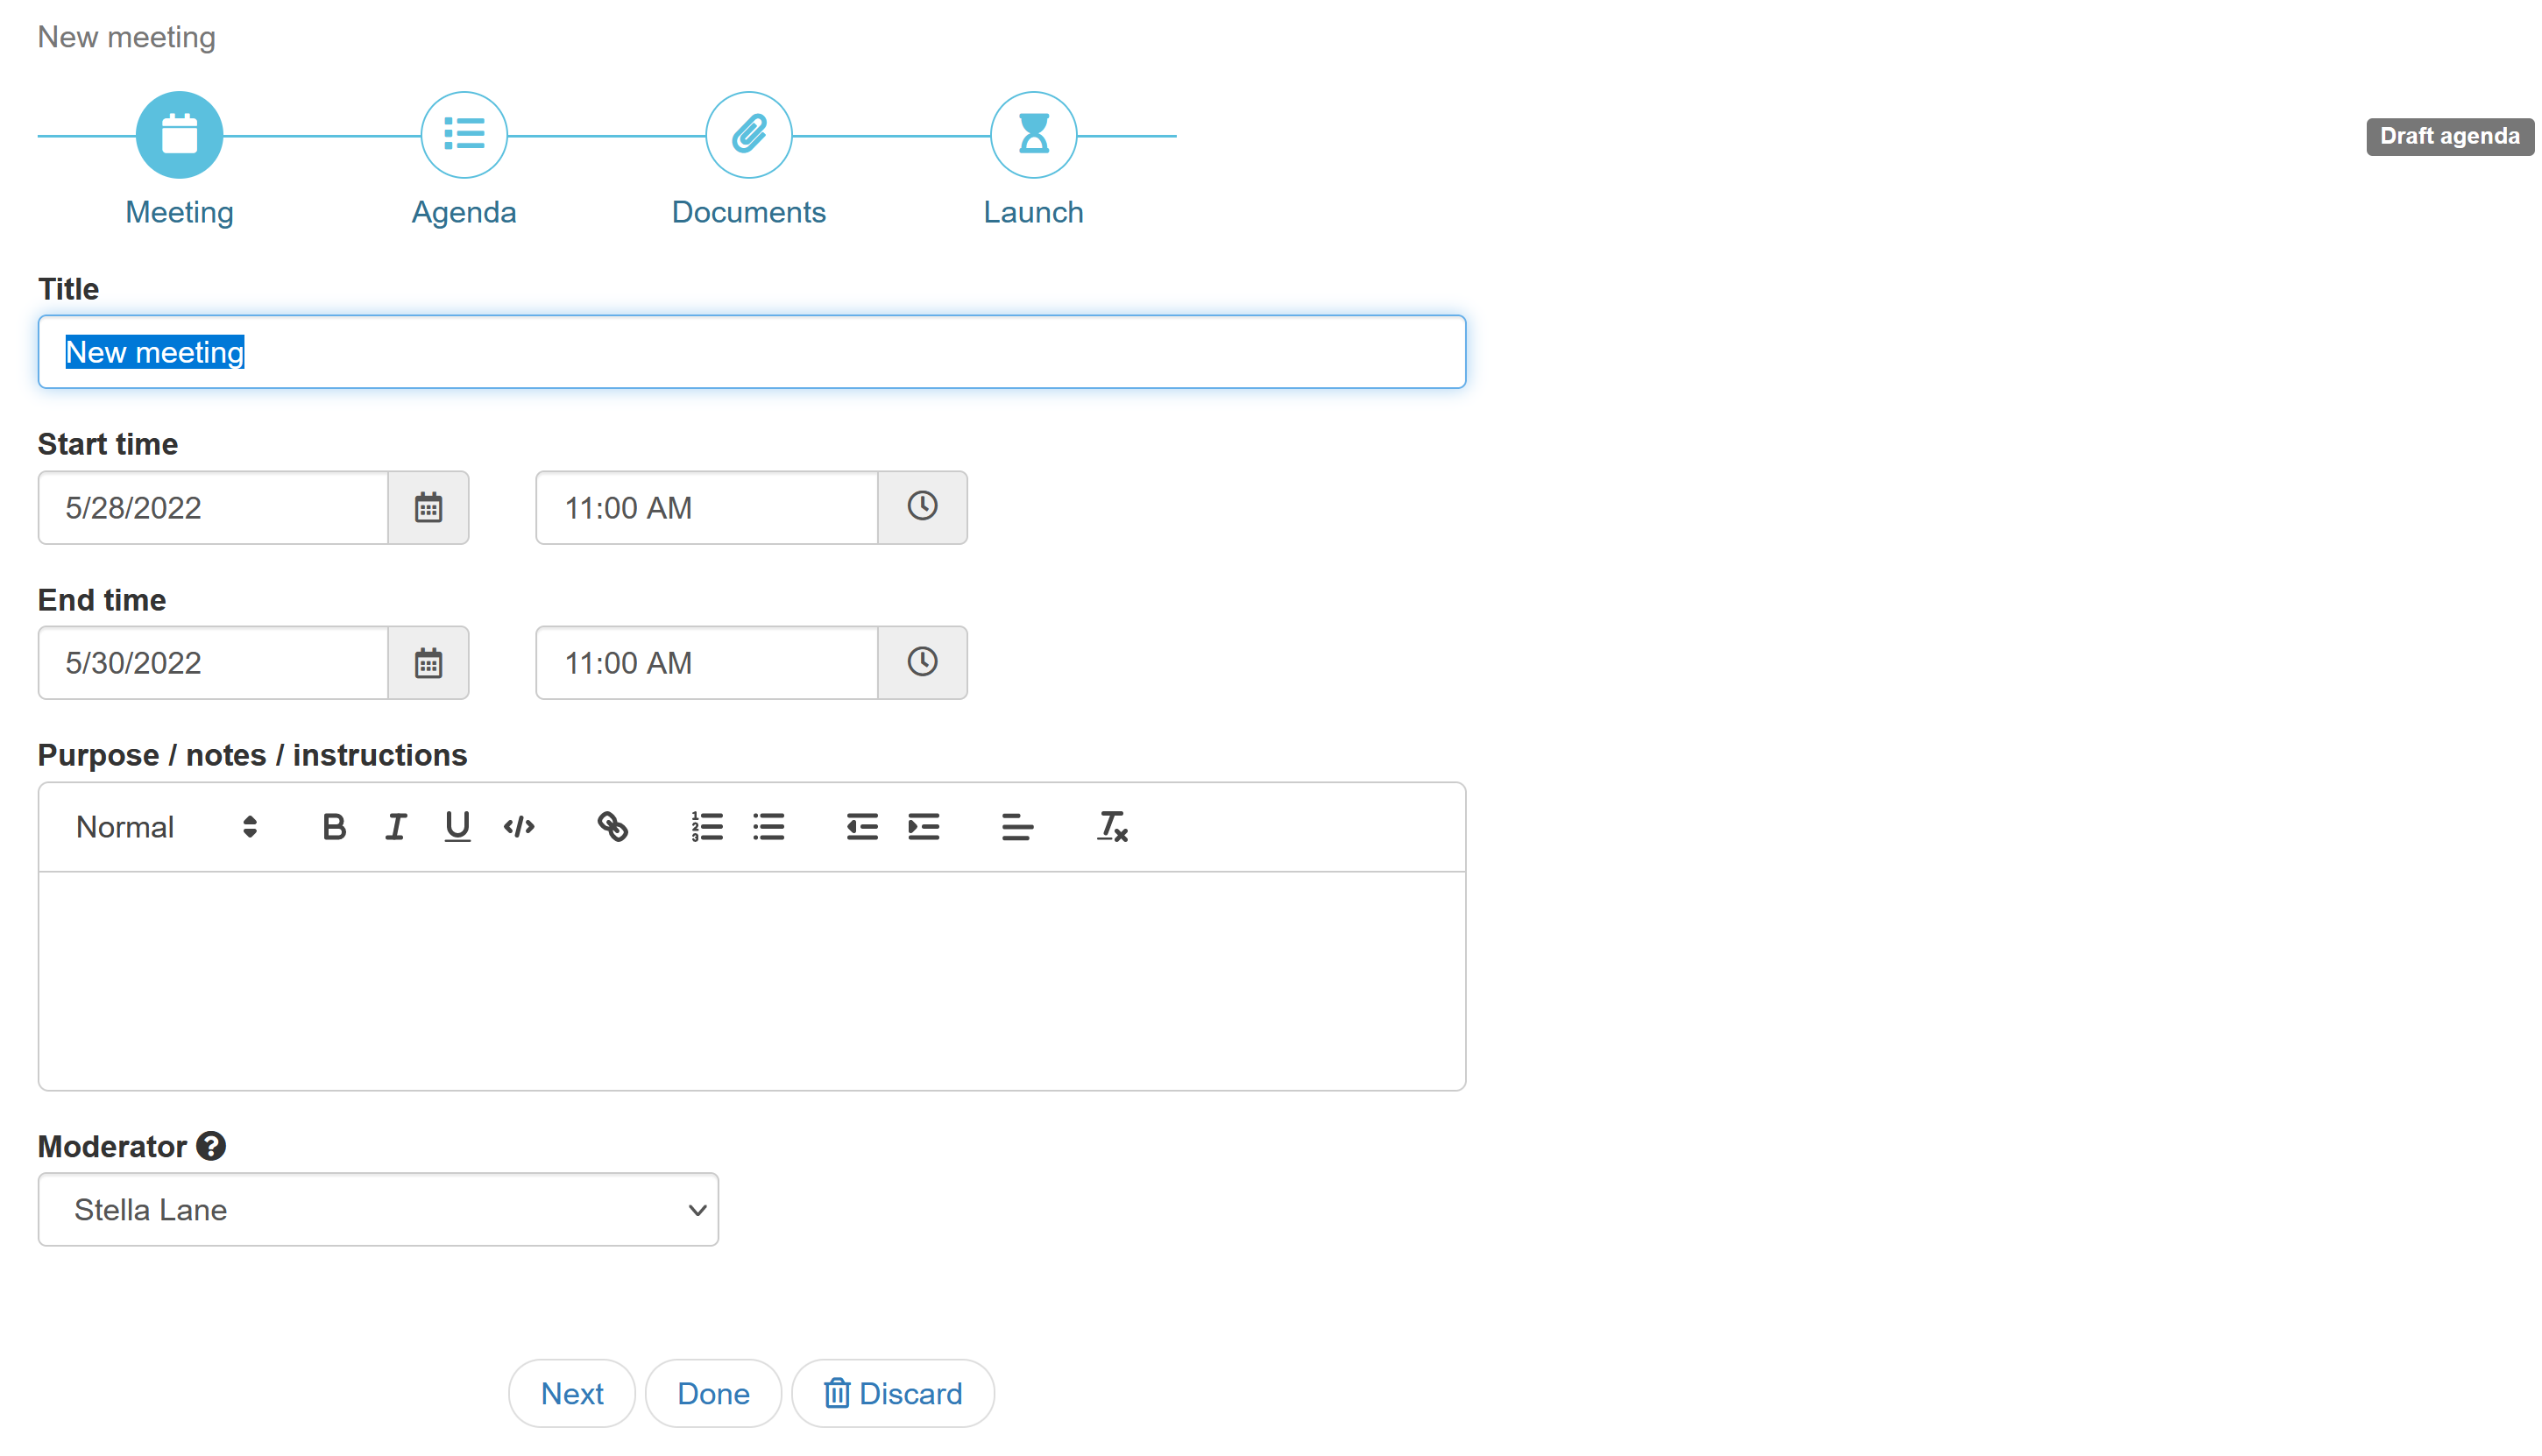This screenshot has height=1456, width=2542.
Task: Go to the Agenda step
Action: [464, 135]
